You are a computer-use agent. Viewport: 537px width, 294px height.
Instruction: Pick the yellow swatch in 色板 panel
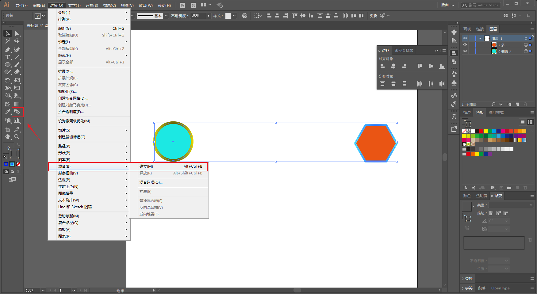click(x=486, y=131)
